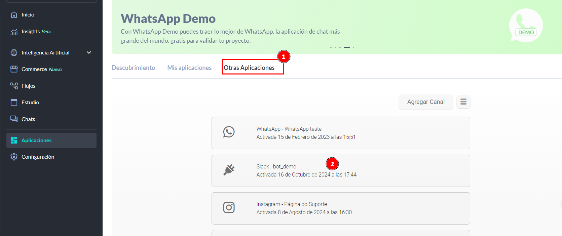Image resolution: width=562 pixels, height=236 pixels.
Task: Switch to the Descubrimiento tab
Action: (133, 68)
